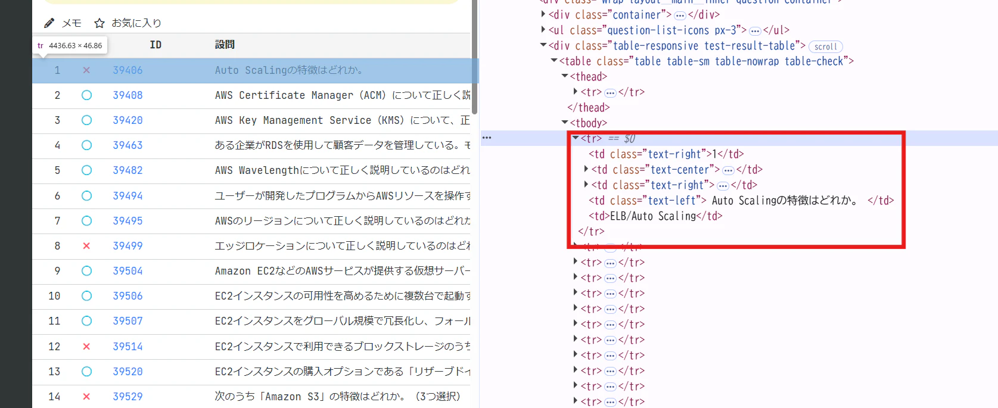This screenshot has height=408, width=998.
Task: Click the ID column header
Action: click(156, 45)
